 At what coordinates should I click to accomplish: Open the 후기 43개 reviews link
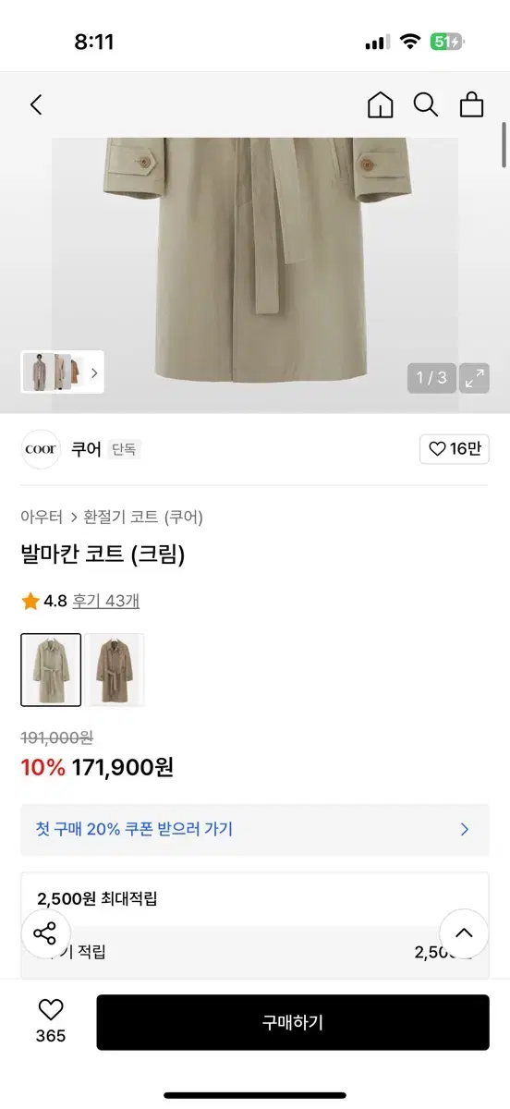click(106, 601)
